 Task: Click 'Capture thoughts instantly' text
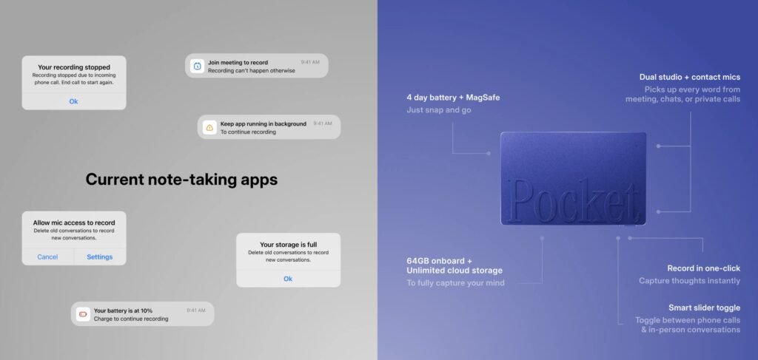tap(689, 281)
